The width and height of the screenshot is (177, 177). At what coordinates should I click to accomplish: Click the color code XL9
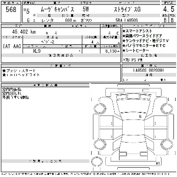[x=37, y=51]
